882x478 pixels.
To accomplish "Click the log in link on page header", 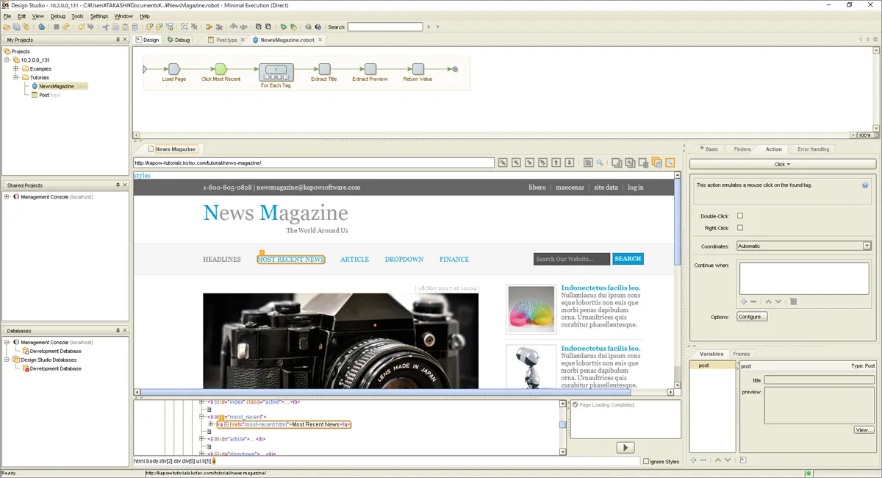I will pyautogui.click(x=635, y=188).
